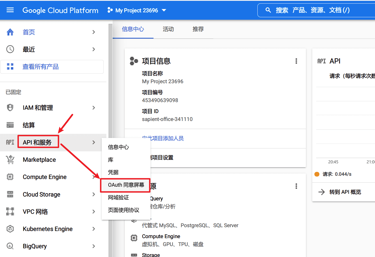This screenshot has width=375, height=257.
Task: Click the BigQuery icon
Action: 10,246
